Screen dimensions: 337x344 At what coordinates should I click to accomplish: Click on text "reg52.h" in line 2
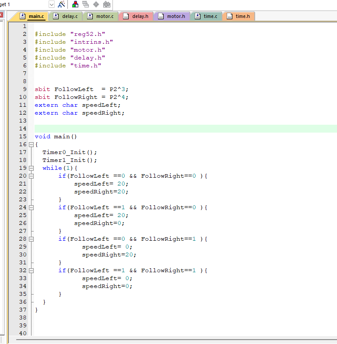coord(88,34)
